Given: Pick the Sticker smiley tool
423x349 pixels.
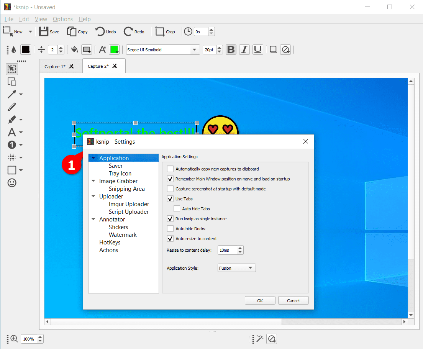Looking at the screenshot, I should [x=12, y=183].
